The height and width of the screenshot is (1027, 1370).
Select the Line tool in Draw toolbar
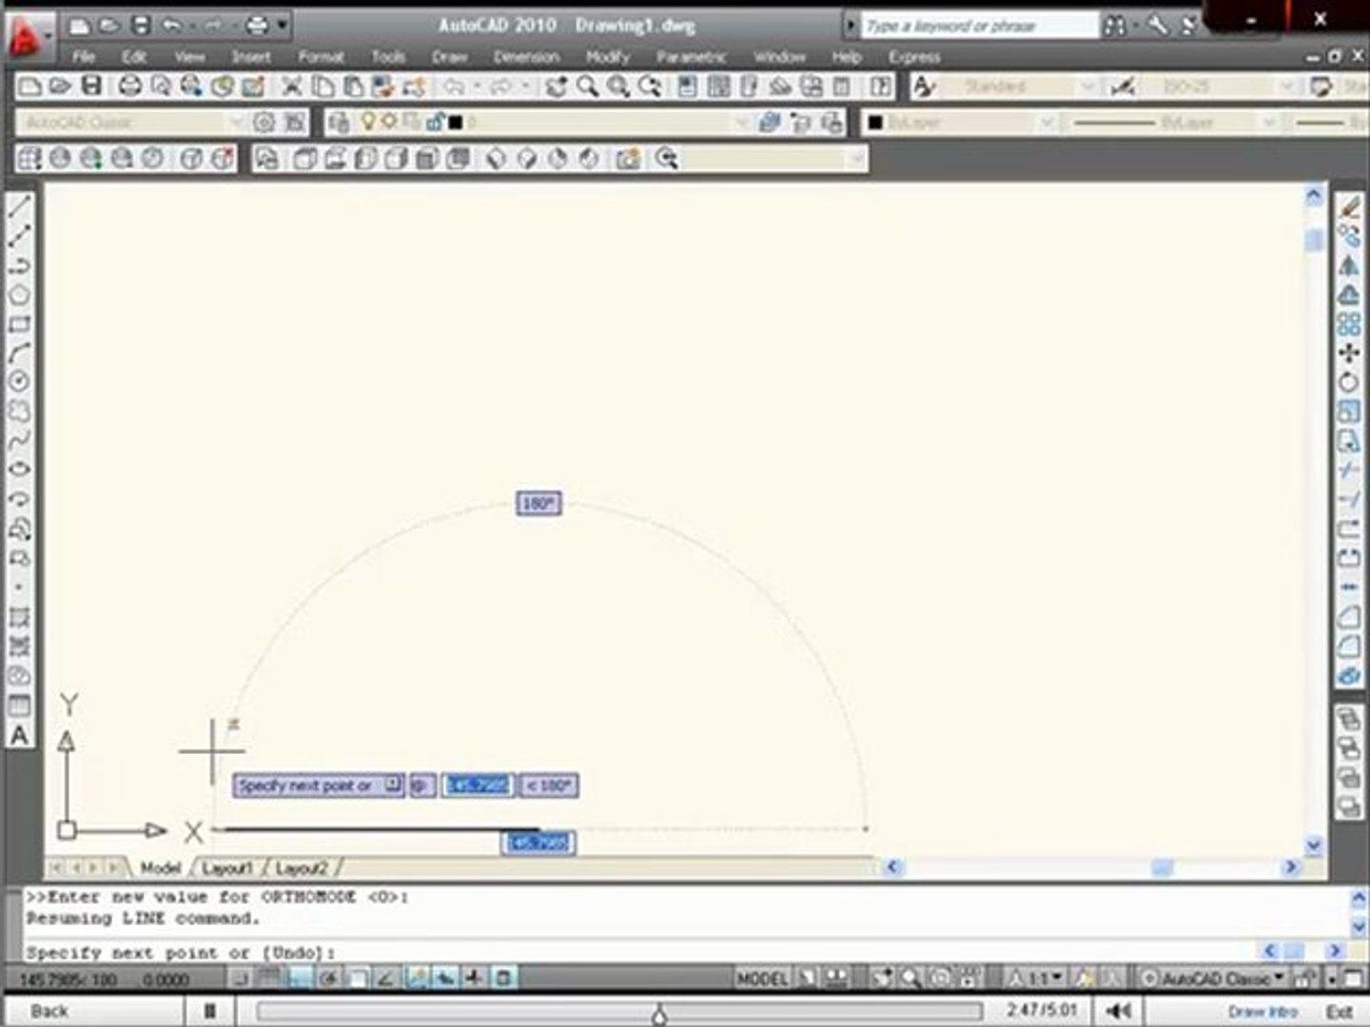point(19,206)
